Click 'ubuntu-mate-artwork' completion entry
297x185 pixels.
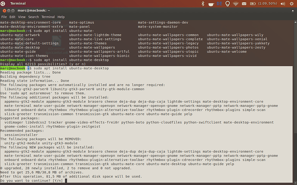[20, 35]
